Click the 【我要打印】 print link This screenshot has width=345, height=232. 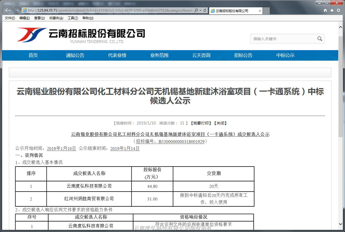(x=201, y=123)
